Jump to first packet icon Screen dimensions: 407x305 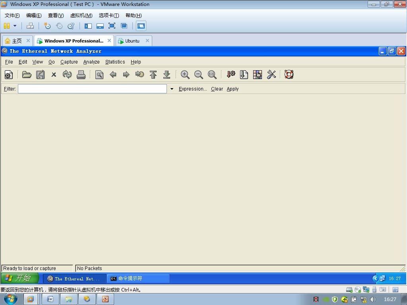153,75
